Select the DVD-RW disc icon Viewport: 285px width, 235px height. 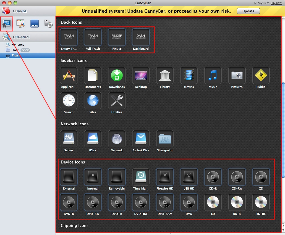(x=93, y=202)
